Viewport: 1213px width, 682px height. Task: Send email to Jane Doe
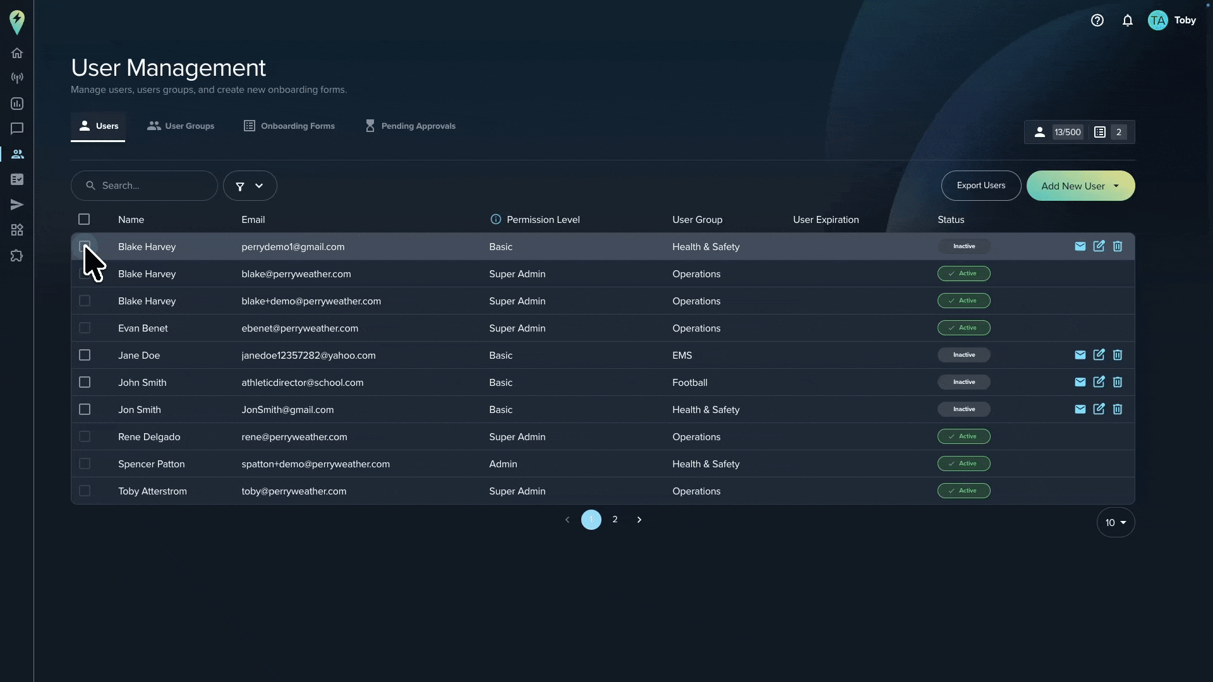[x=1080, y=355]
